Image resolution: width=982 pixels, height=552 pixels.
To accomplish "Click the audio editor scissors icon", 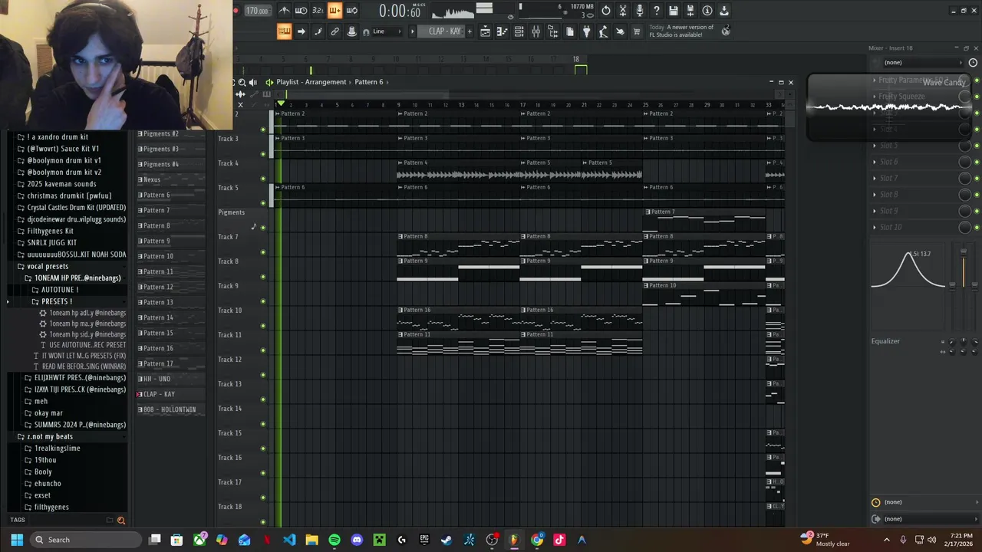I will point(623,11).
